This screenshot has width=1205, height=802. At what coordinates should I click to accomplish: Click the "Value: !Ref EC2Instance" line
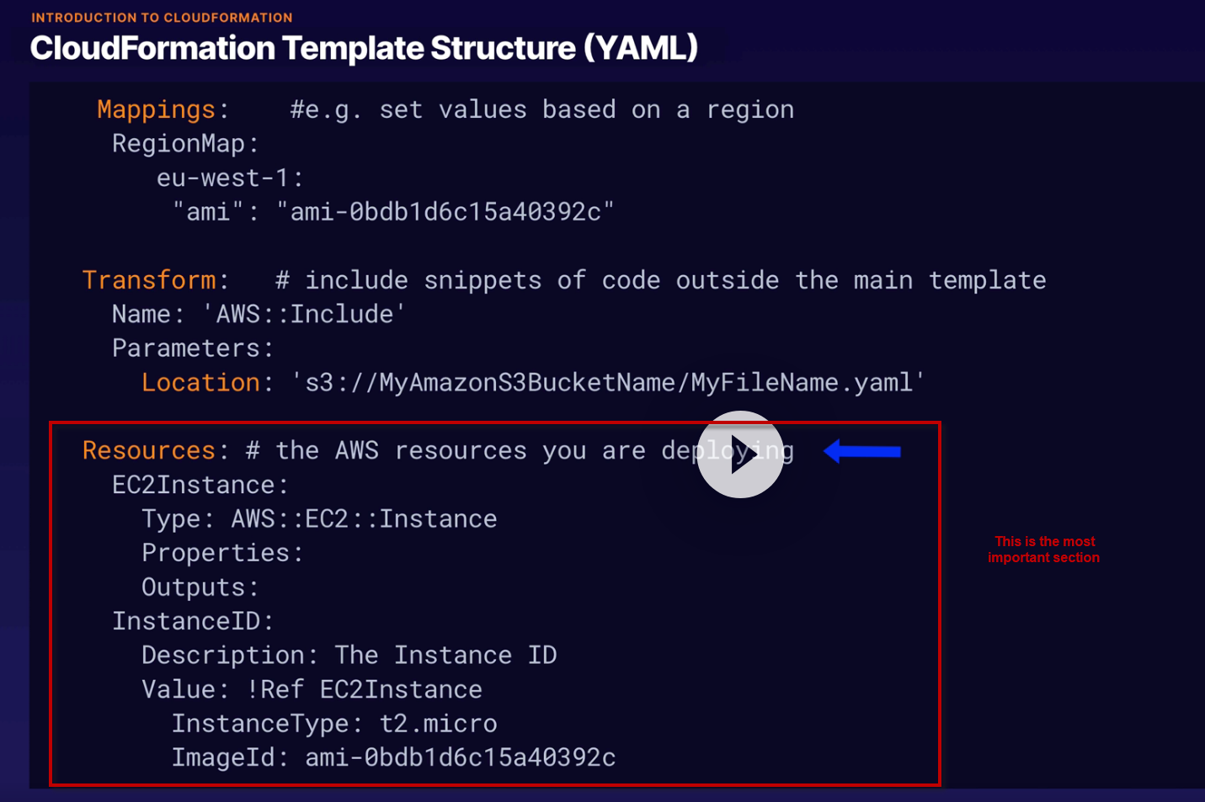[x=312, y=690]
